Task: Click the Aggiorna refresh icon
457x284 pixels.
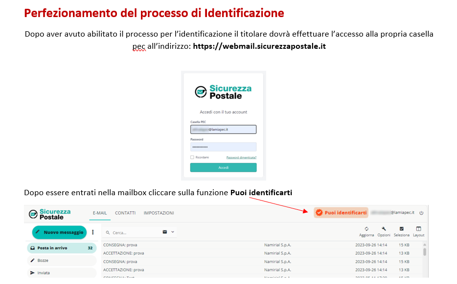Action: point(366,229)
